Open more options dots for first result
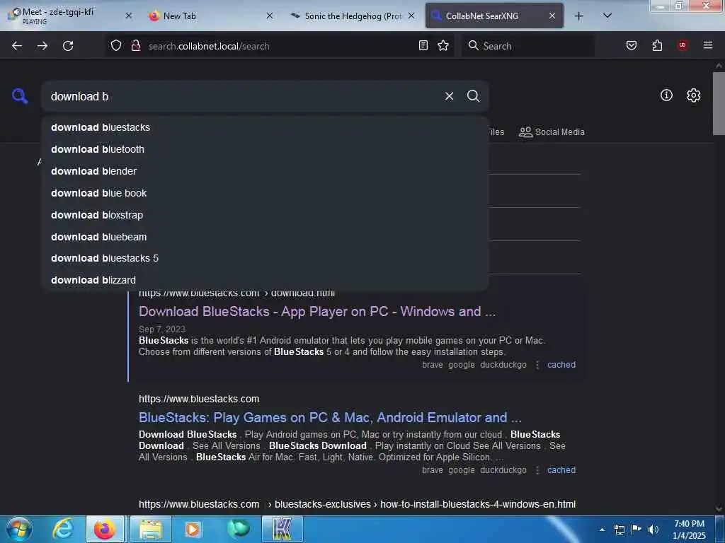The height and width of the screenshot is (543, 725). [537, 365]
